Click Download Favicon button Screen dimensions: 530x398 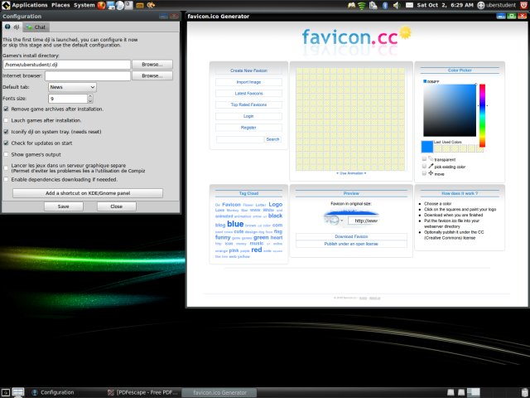tap(351, 236)
